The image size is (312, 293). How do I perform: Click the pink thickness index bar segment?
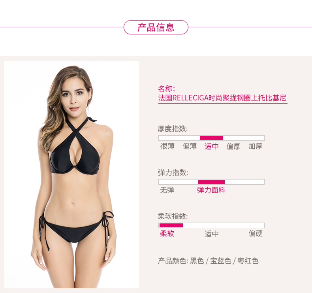tap(211, 138)
